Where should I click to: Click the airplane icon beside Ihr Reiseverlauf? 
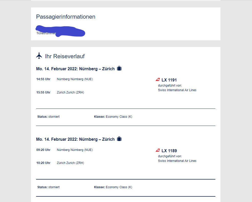tap(39, 56)
